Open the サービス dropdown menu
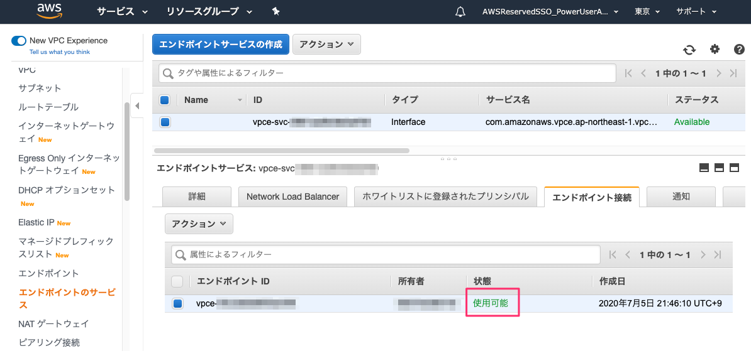 click(x=123, y=12)
